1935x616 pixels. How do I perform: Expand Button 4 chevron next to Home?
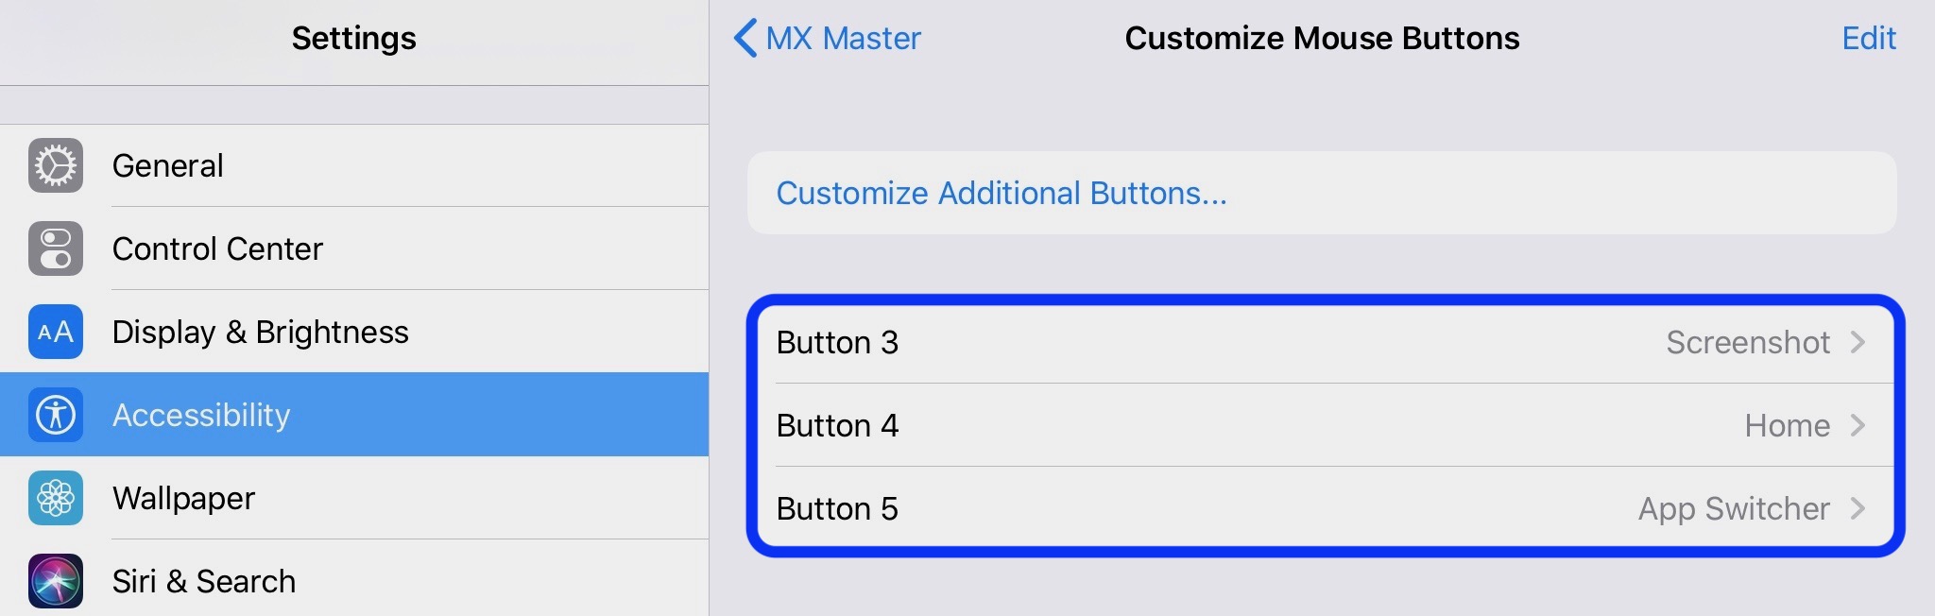tap(1858, 425)
